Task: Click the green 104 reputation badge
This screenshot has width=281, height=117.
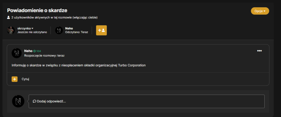Action: click(37, 51)
